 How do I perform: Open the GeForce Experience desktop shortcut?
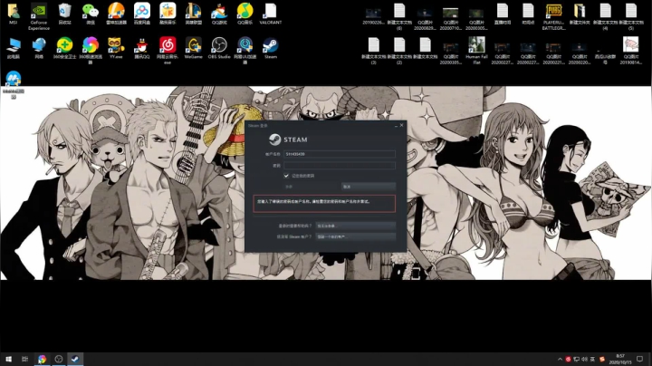39,16
